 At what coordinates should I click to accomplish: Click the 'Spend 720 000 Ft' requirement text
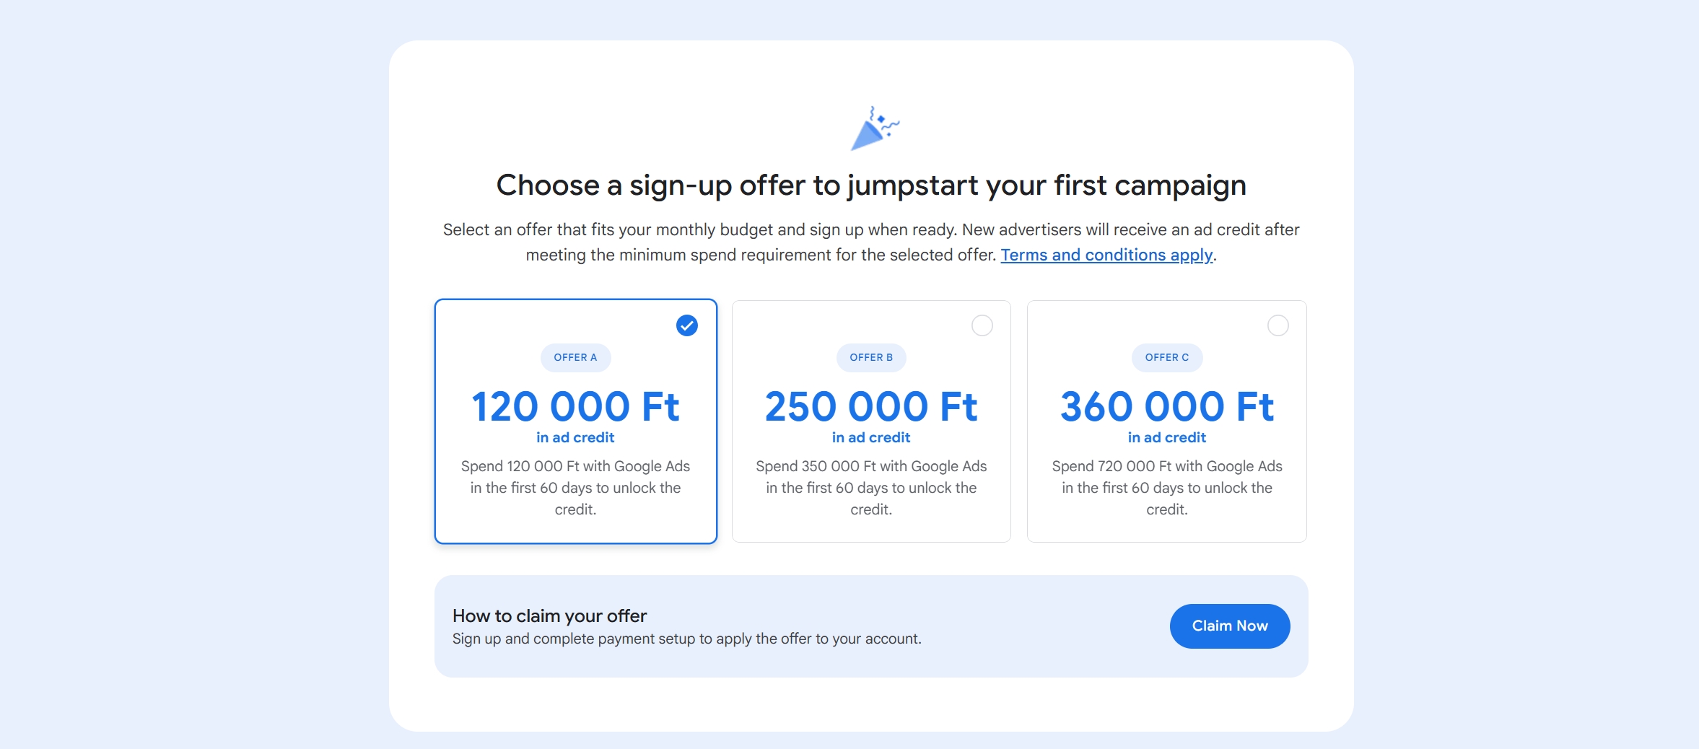(x=1166, y=488)
